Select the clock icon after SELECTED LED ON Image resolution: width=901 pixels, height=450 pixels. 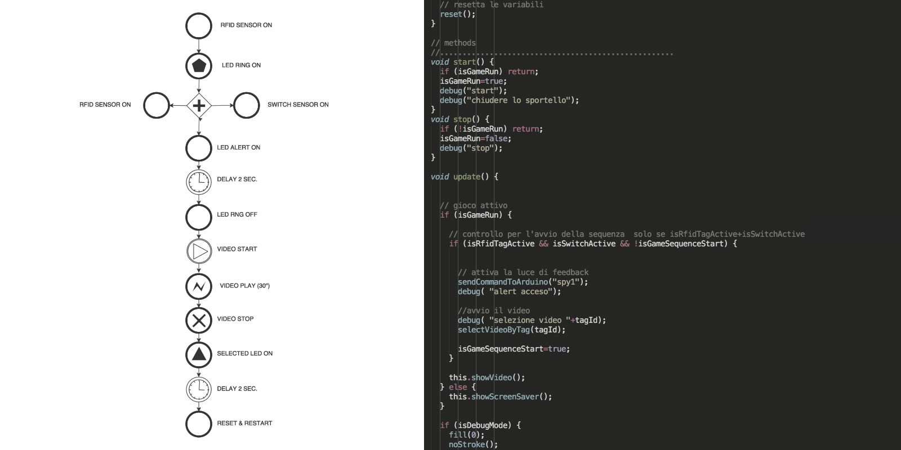coord(199,389)
